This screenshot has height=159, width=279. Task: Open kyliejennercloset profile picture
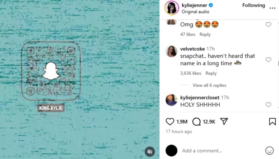tap(171, 100)
